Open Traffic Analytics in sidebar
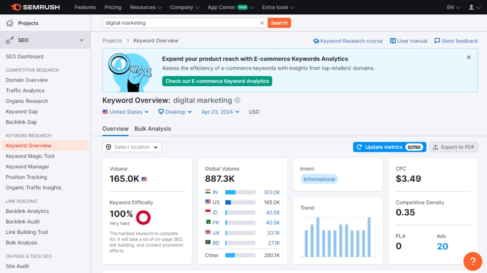487x273 pixels. point(25,91)
